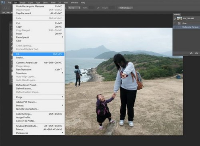Screen dimensions: 200x146
Task: Click the swap width and height icon
Action: coord(98,8)
